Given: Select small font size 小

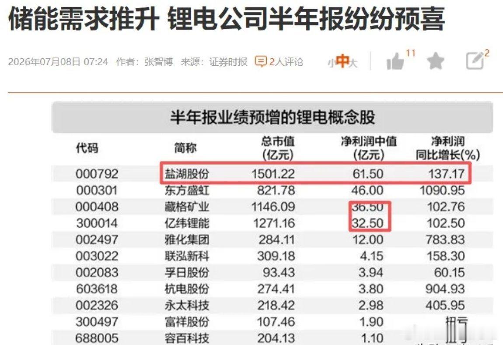Looking at the screenshot, I should pos(331,63).
